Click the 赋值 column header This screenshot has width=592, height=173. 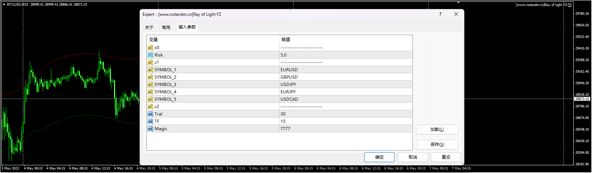(x=346, y=40)
